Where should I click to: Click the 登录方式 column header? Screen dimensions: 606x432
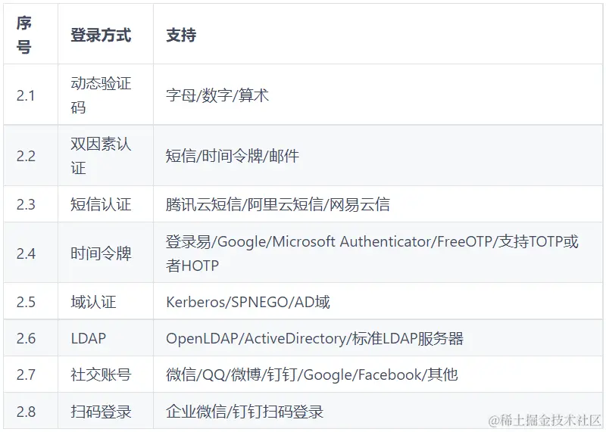105,34
